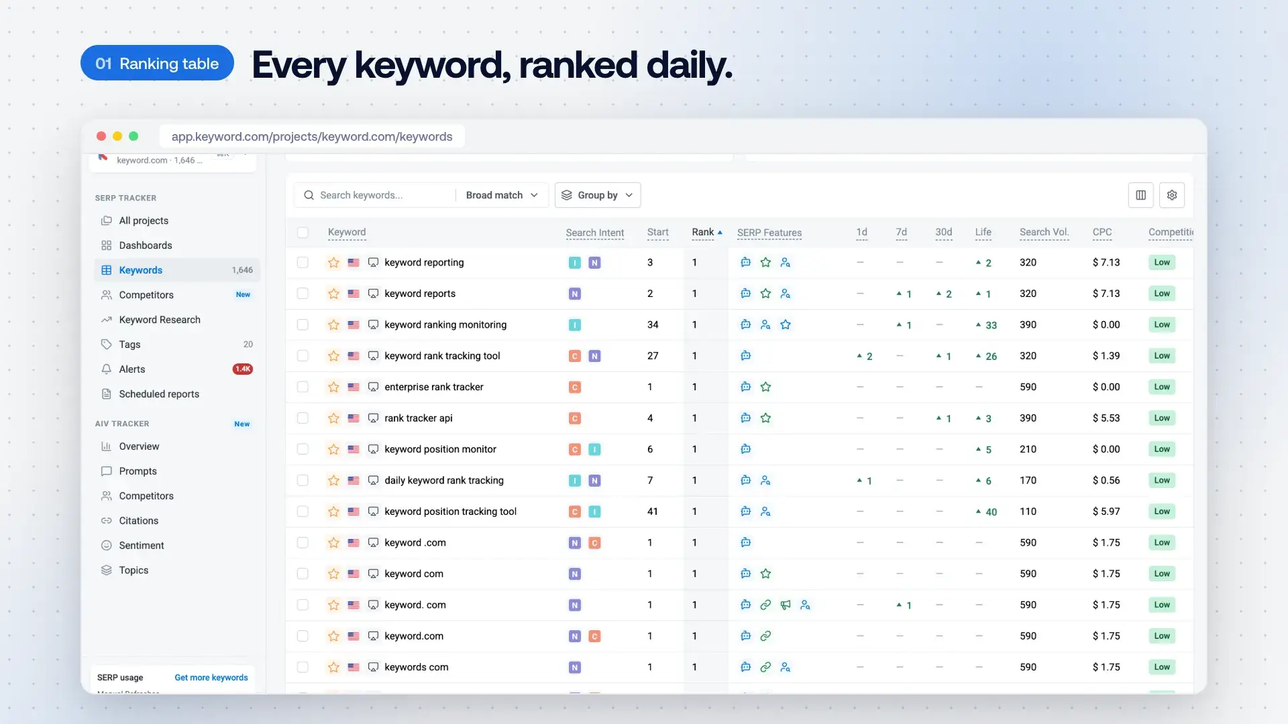
Task: Click the browser address bar URL
Action: 312,137
